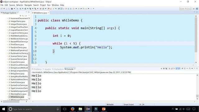199x112 pixels.
Task: Toggle Pin Console button
Action: pyautogui.click(x=182, y=68)
